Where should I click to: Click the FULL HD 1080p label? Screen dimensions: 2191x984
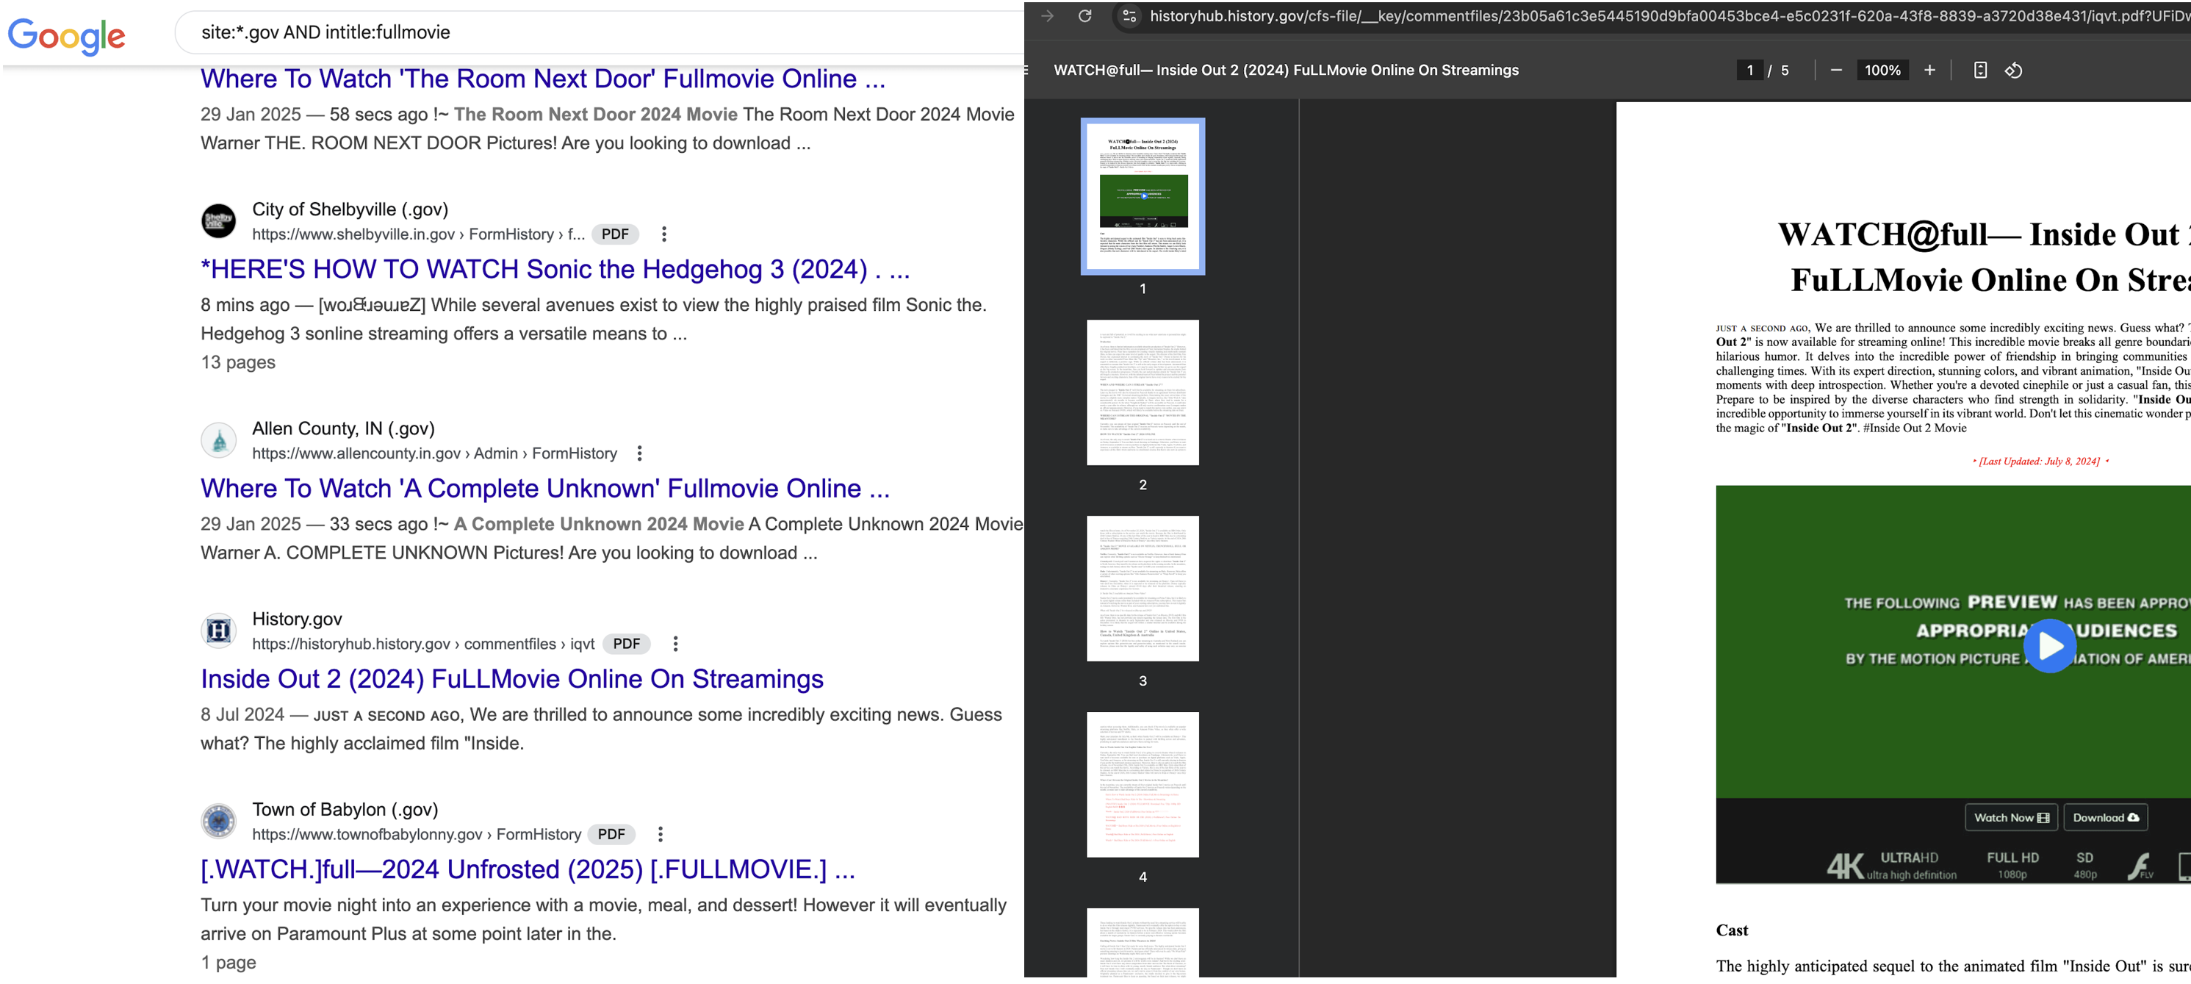[x=2012, y=865]
